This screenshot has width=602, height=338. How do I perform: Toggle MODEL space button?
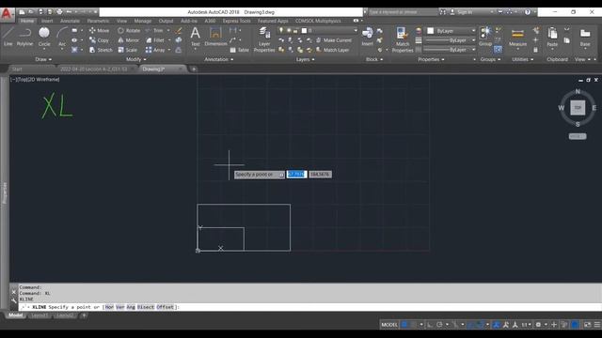(389, 325)
